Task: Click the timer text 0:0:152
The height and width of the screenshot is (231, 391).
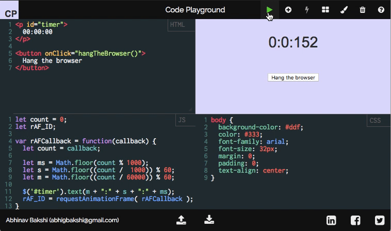Action: point(293,42)
